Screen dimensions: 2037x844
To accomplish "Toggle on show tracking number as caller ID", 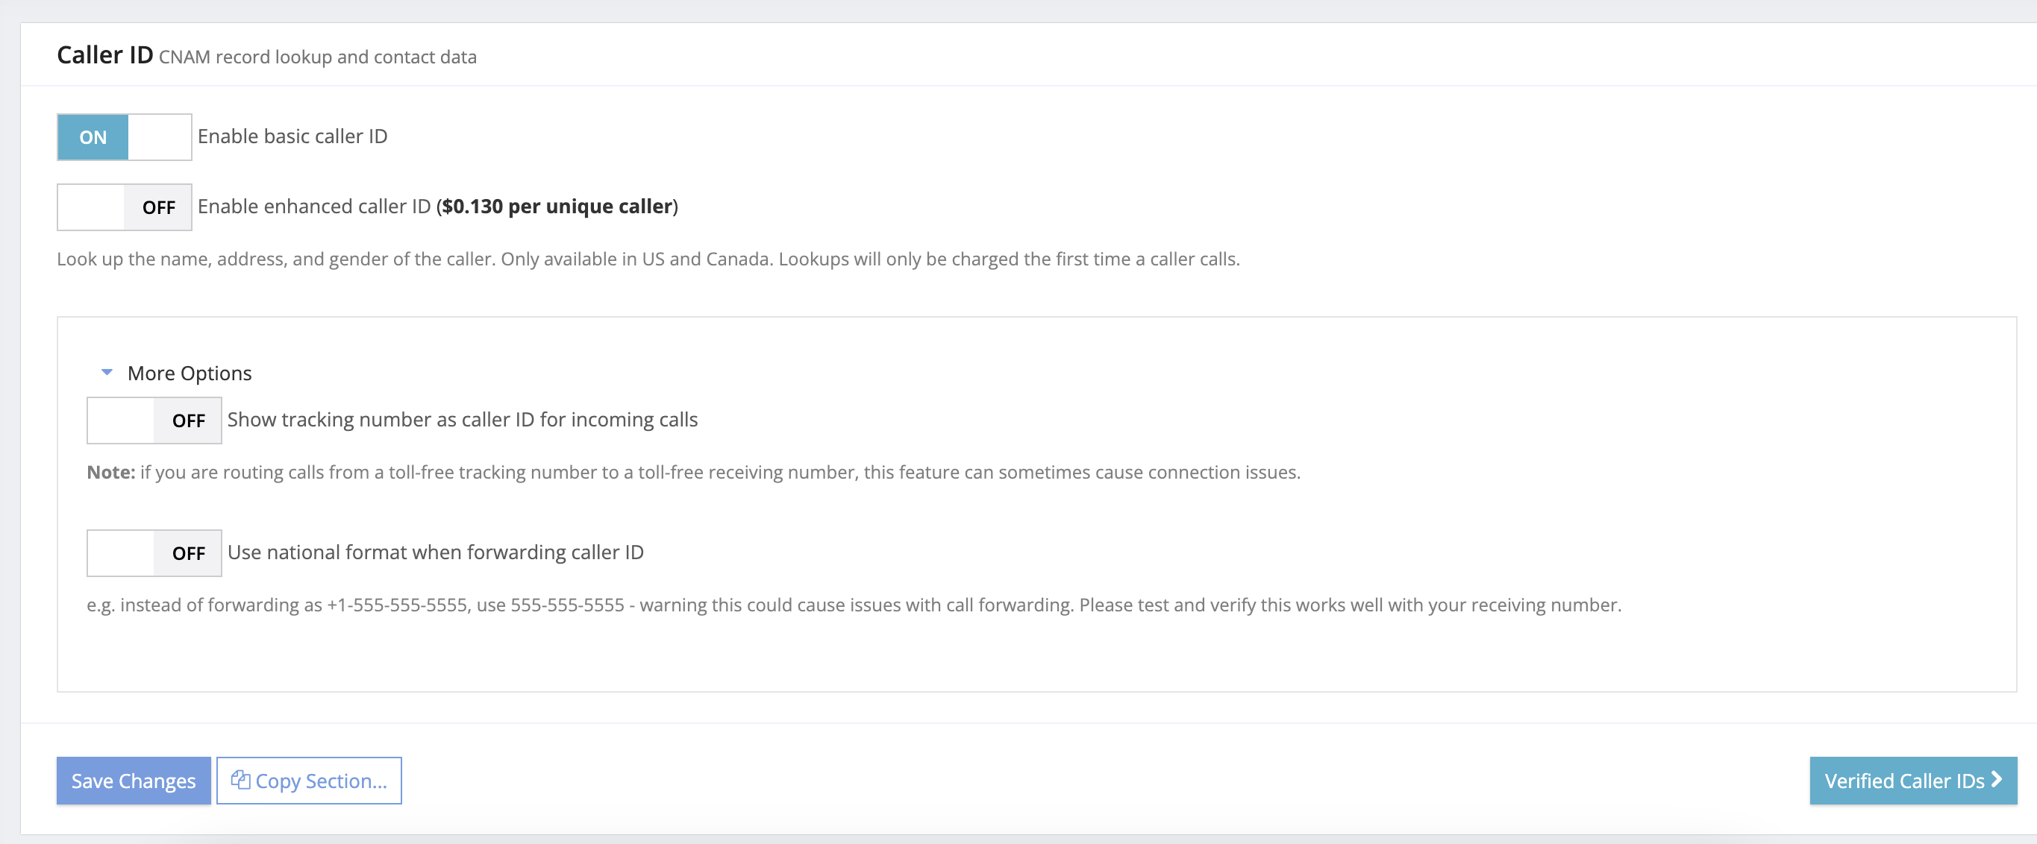I will click(x=154, y=421).
